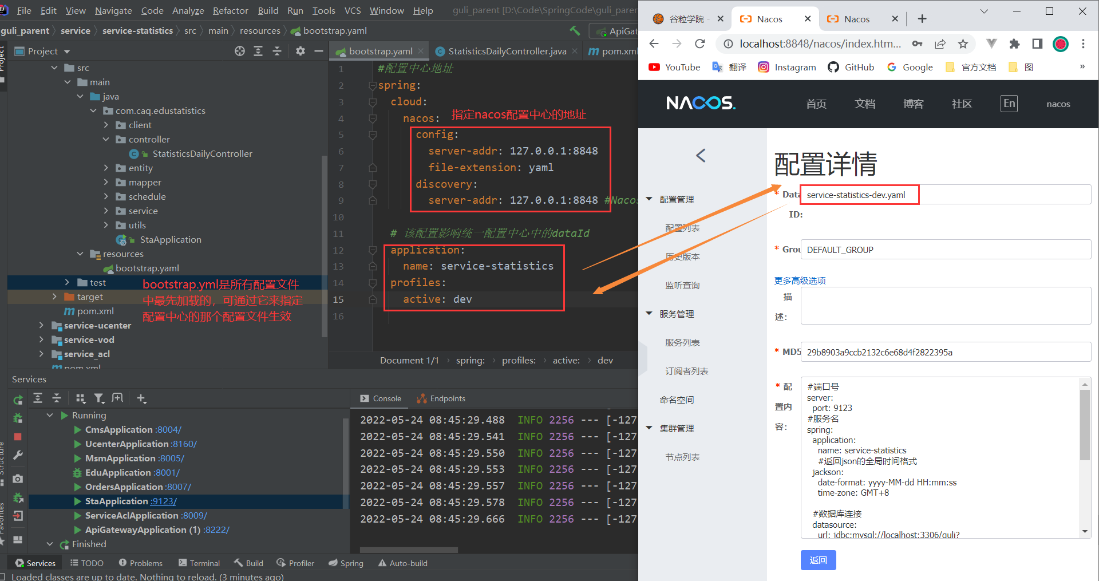The image size is (1099, 581).
Task: Open the Problems tool window tab
Action: point(140,563)
